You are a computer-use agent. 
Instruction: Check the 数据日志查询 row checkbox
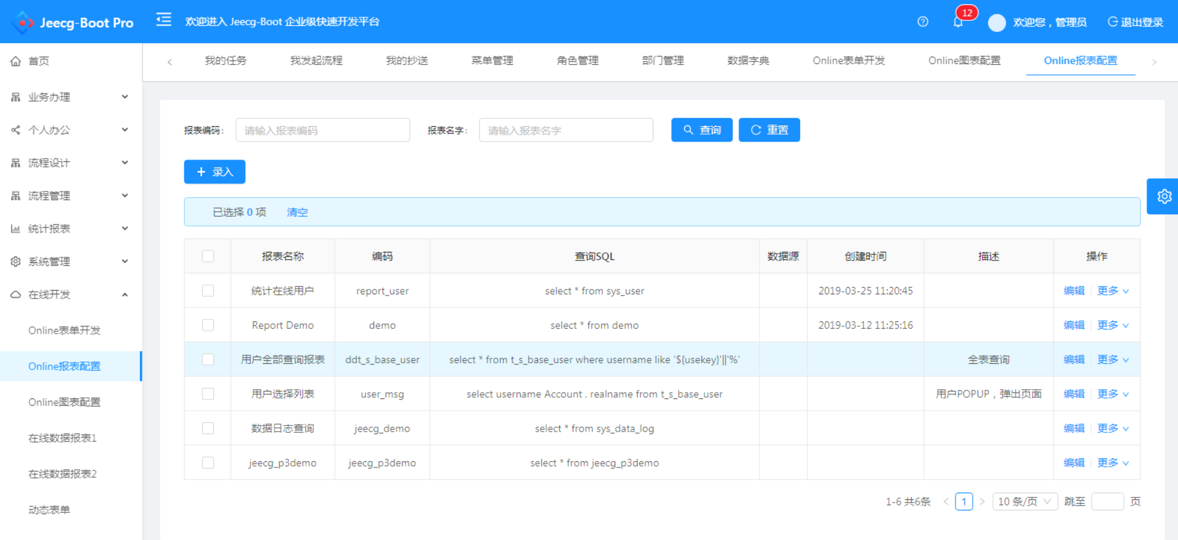(x=208, y=429)
